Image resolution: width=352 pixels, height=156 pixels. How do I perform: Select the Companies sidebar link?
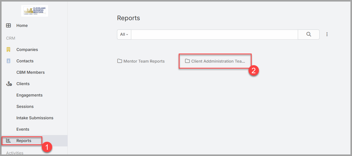[27, 49]
